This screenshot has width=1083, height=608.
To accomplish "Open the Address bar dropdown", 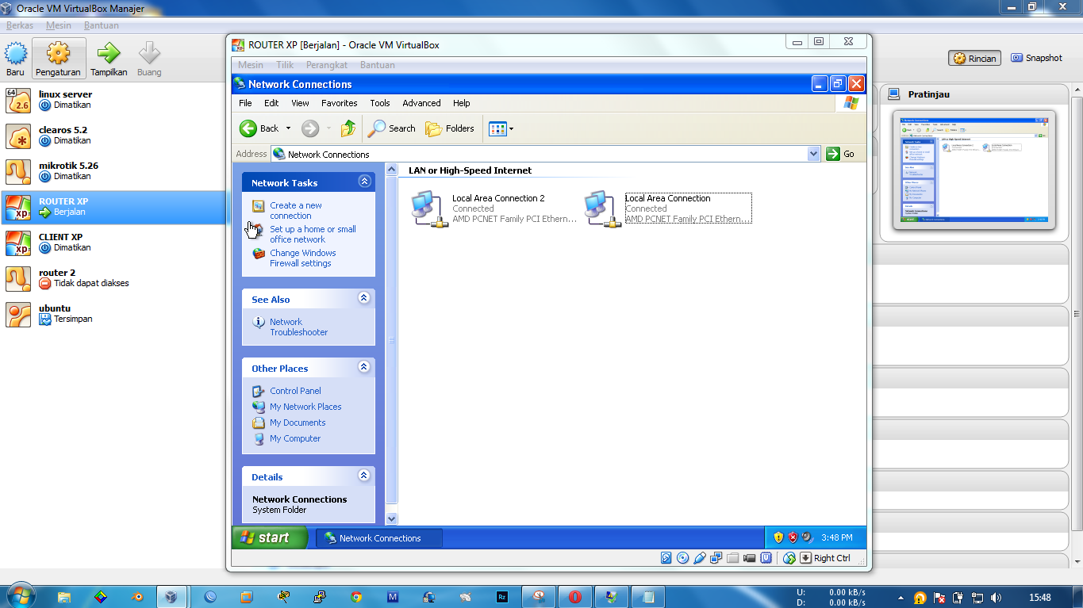I will pyautogui.click(x=813, y=154).
